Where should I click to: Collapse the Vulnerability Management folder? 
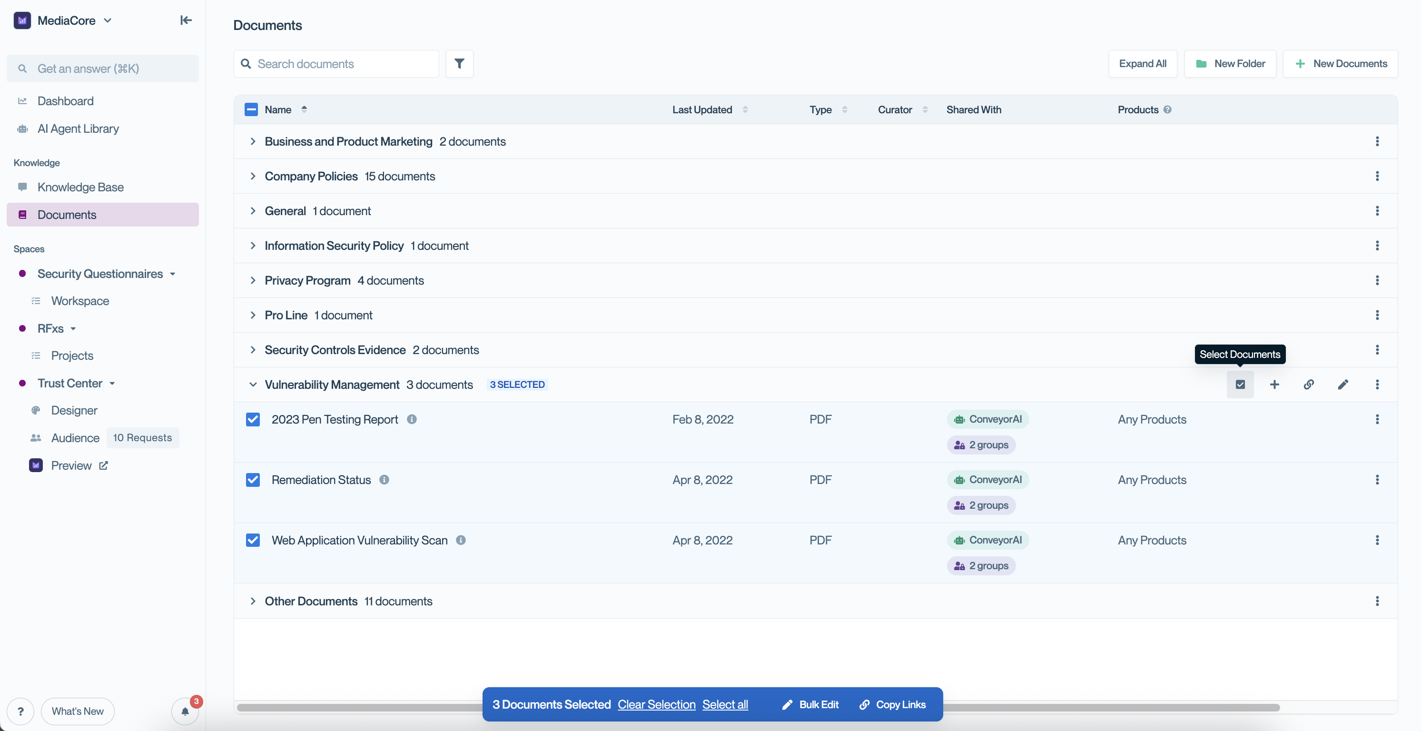click(x=253, y=385)
